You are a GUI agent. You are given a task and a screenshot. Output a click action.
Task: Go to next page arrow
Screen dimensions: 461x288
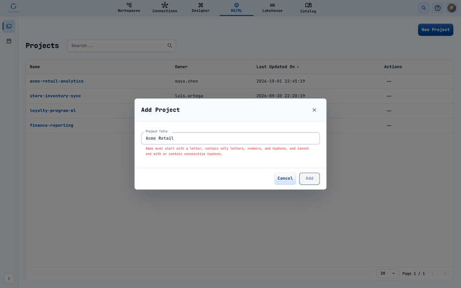click(x=445, y=274)
